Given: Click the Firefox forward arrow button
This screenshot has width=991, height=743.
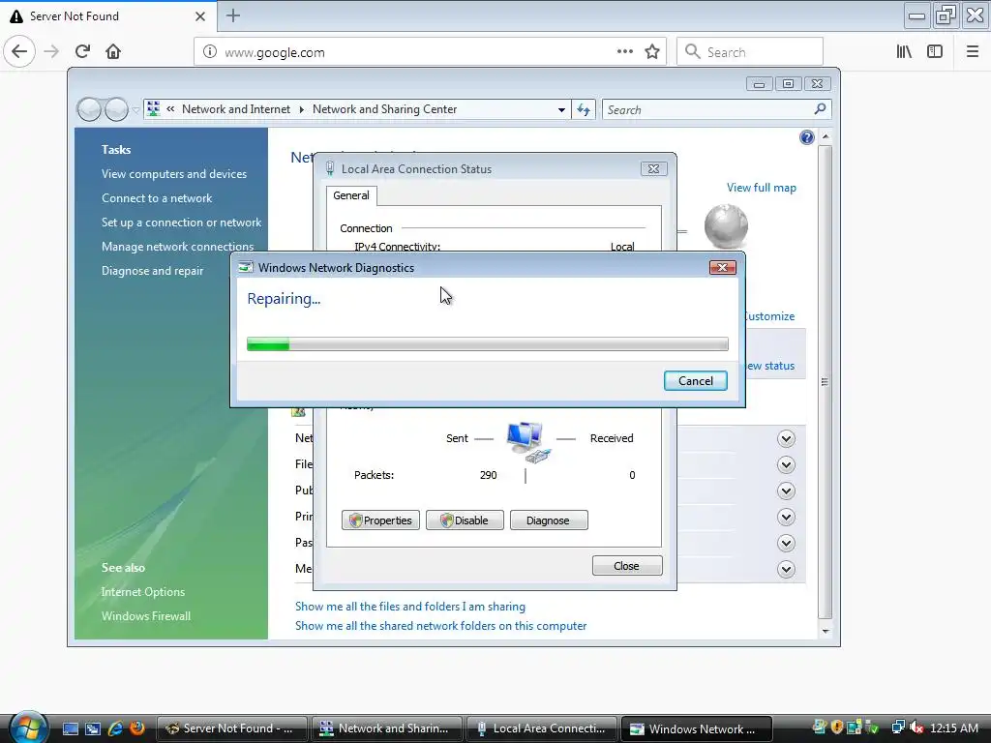Looking at the screenshot, I should (52, 52).
